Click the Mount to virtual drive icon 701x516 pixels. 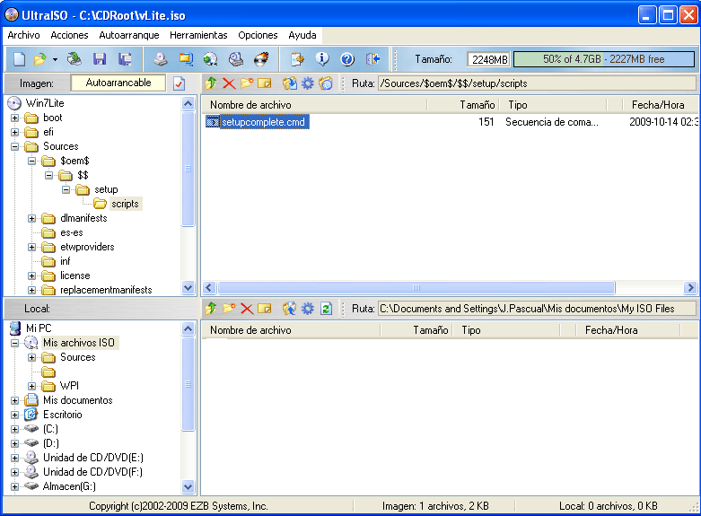tap(236, 59)
